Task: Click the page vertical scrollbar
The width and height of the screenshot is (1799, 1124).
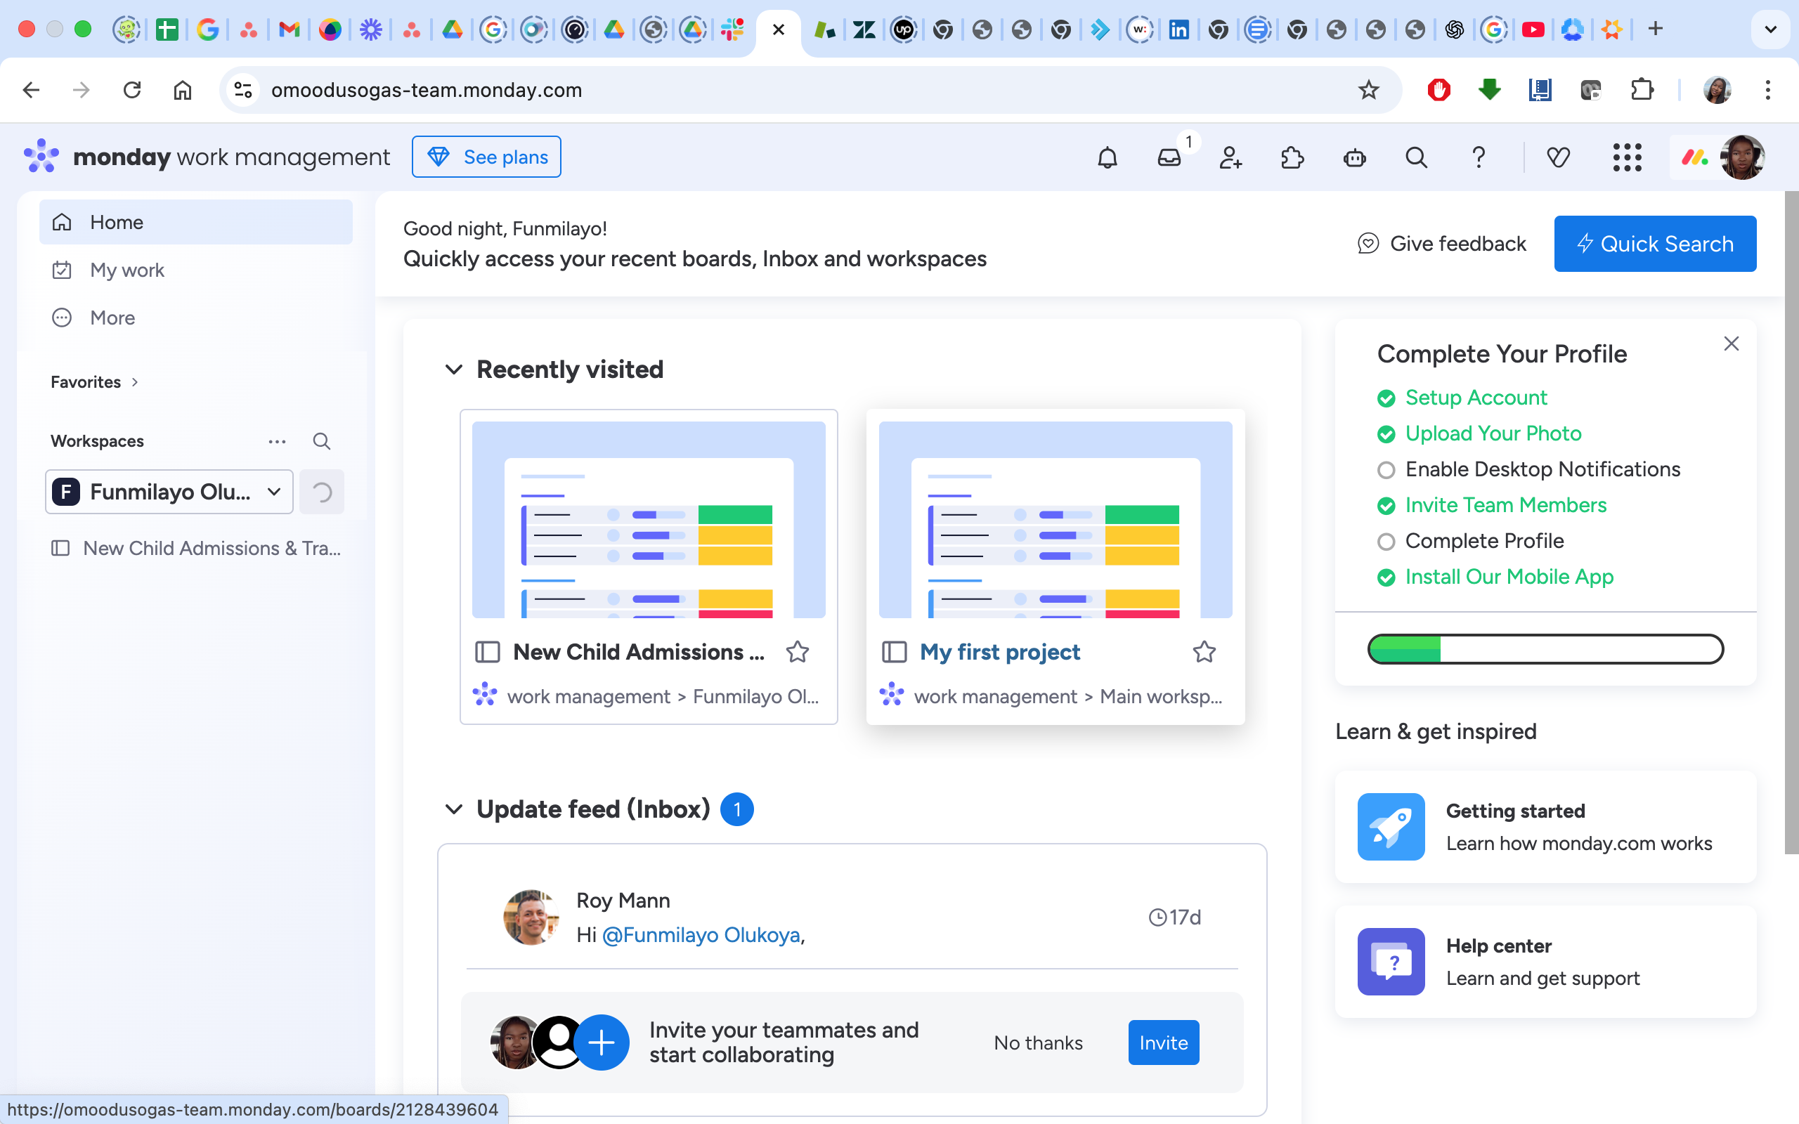Action: click(1791, 523)
